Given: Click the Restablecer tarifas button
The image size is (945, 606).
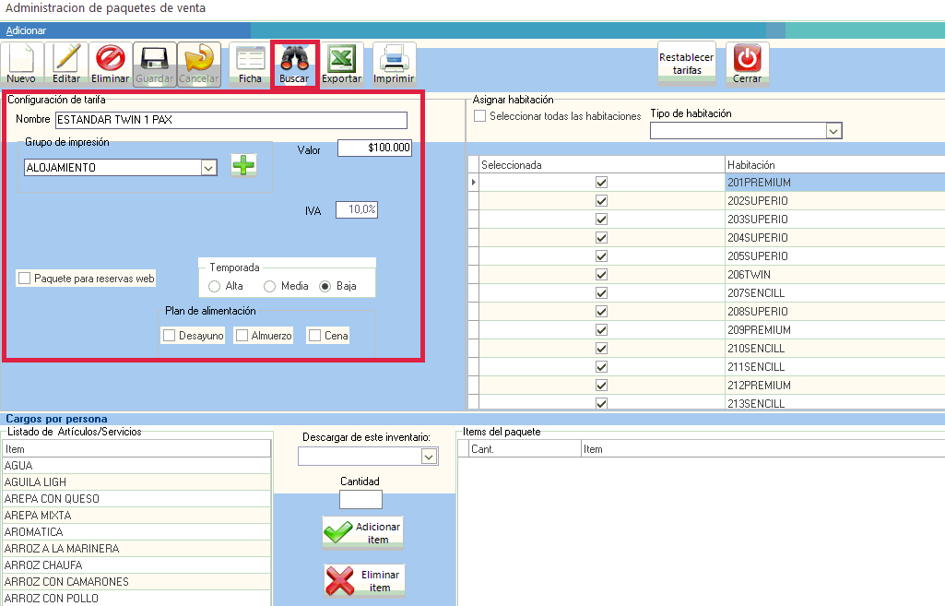Looking at the screenshot, I should coord(686,64).
